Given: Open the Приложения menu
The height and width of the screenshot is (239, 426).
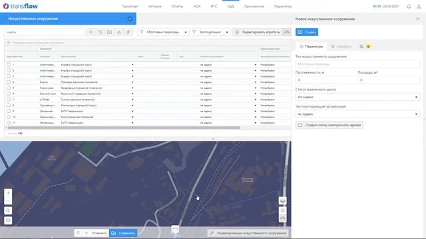Looking at the screenshot, I should click(254, 6).
